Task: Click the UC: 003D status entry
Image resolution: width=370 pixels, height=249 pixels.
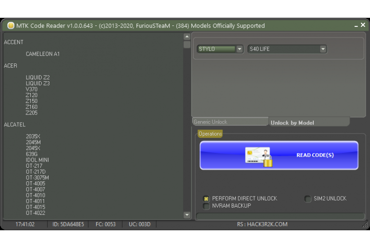Action: coord(139,224)
